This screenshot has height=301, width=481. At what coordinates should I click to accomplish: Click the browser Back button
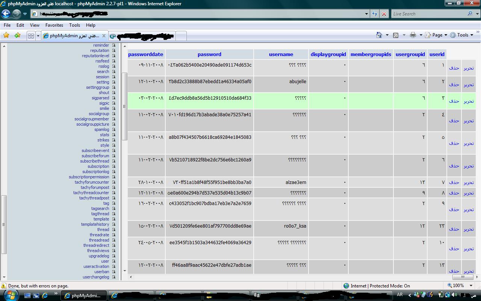pos(6,14)
